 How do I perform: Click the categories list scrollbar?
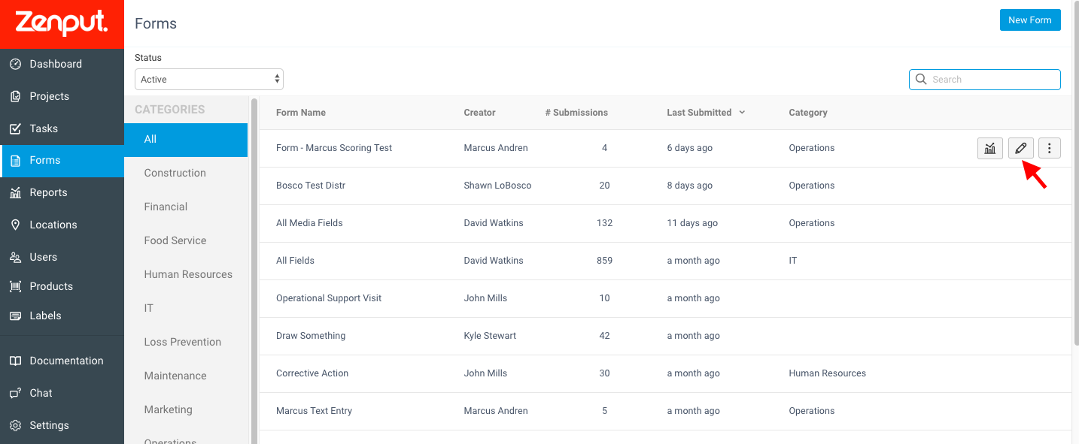[x=254, y=270]
